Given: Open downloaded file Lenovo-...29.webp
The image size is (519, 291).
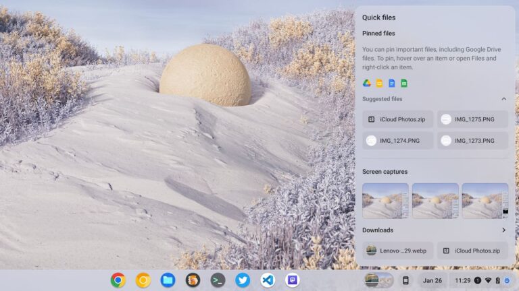Looking at the screenshot, I should pyautogui.click(x=397, y=251).
